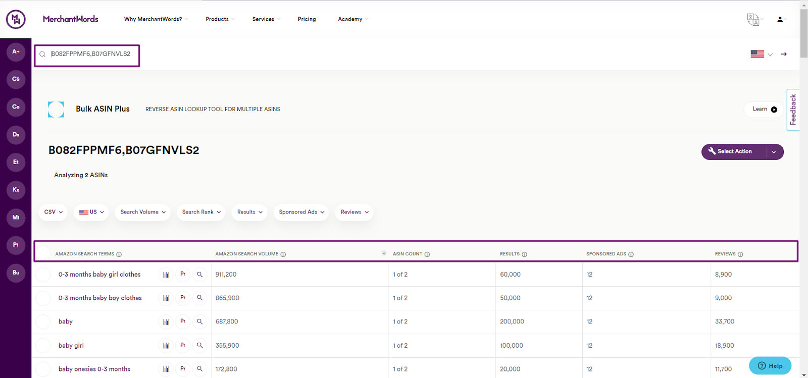Click Pt icon for '0-3 months baby boy clothes'
The height and width of the screenshot is (378, 808).
[x=183, y=298]
